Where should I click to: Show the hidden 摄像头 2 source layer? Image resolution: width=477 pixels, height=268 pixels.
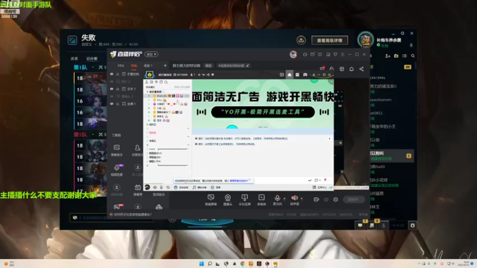(111, 96)
